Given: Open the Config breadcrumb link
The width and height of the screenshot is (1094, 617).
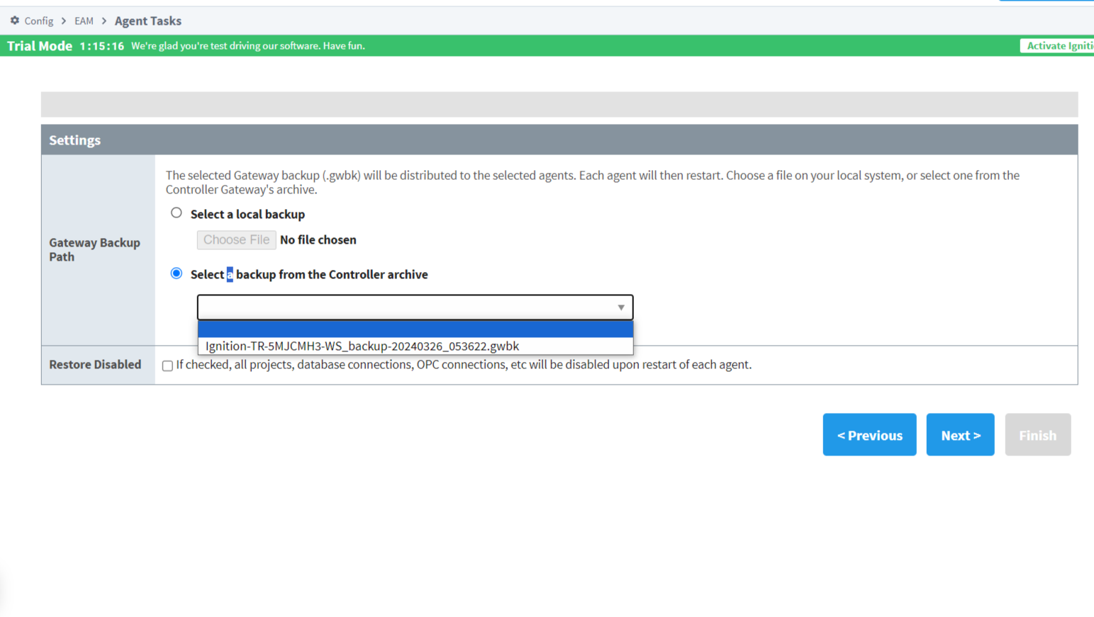Looking at the screenshot, I should click(39, 21).
